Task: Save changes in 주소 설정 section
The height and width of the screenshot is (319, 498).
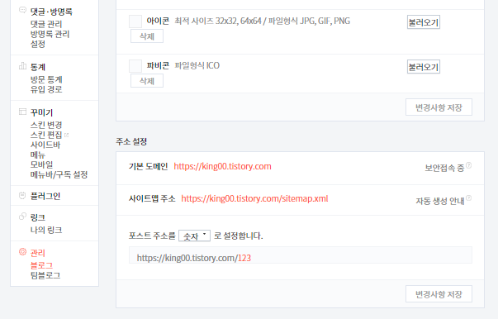Action: [x=439, y=294]
